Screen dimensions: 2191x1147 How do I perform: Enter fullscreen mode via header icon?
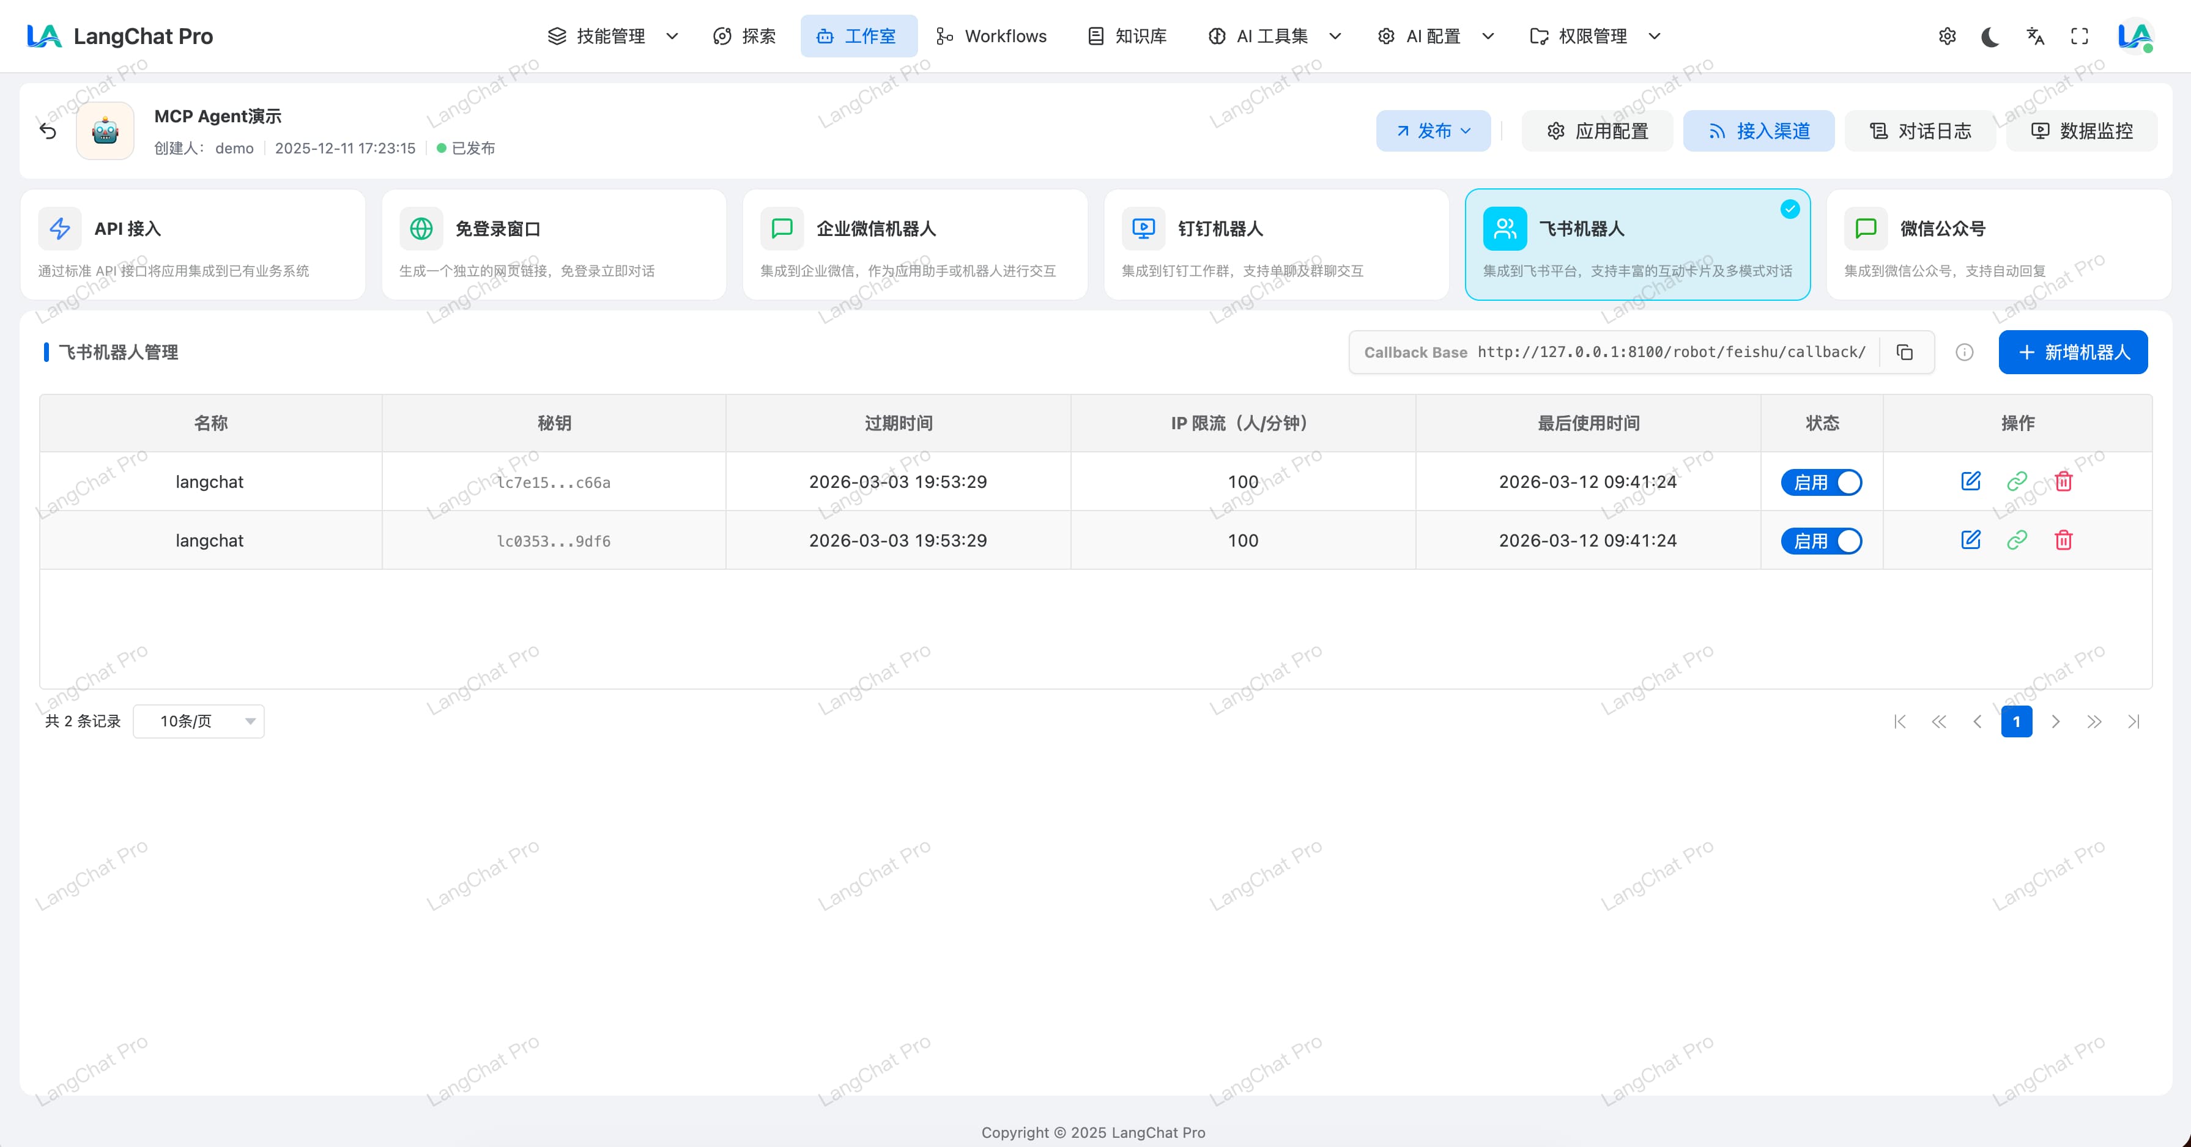point(2080,37)
